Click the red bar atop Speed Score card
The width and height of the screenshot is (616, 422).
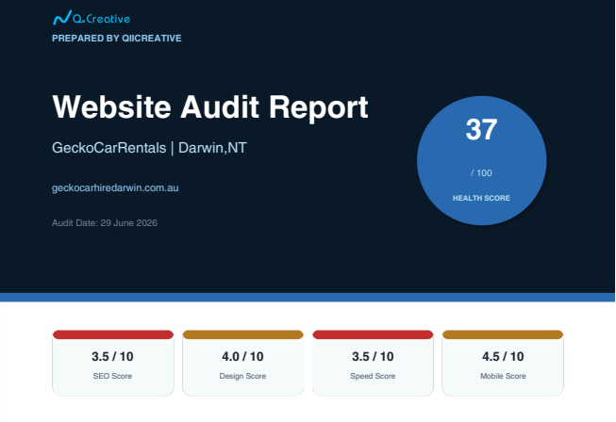pos(373,334)
